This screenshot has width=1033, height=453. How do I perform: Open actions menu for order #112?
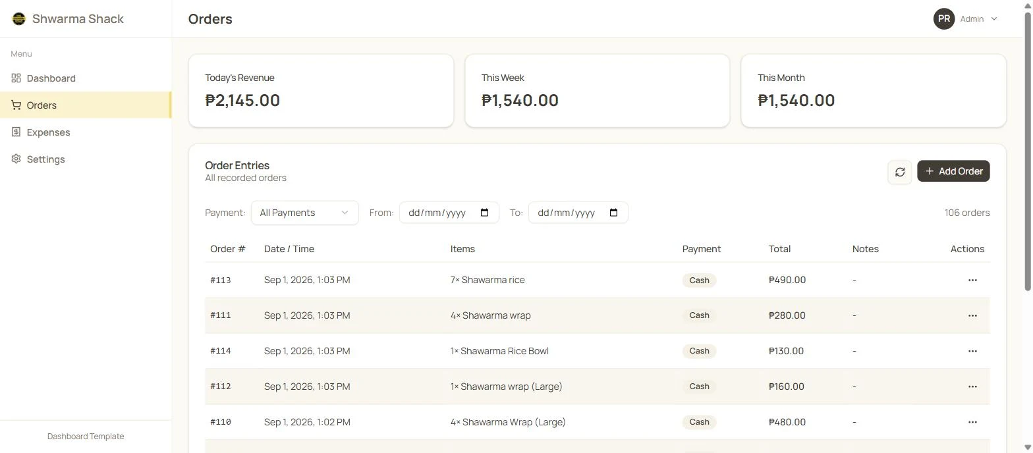click(x=972, y=386)
